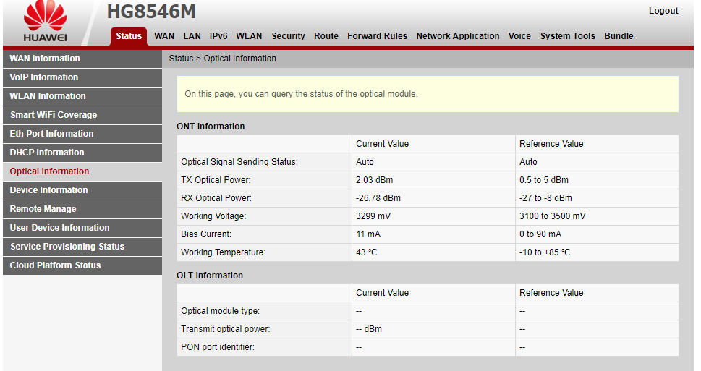This screenshot has height=371, width=701.
Task: Click the 'OLT Information' heading
Action: [210, 276]
